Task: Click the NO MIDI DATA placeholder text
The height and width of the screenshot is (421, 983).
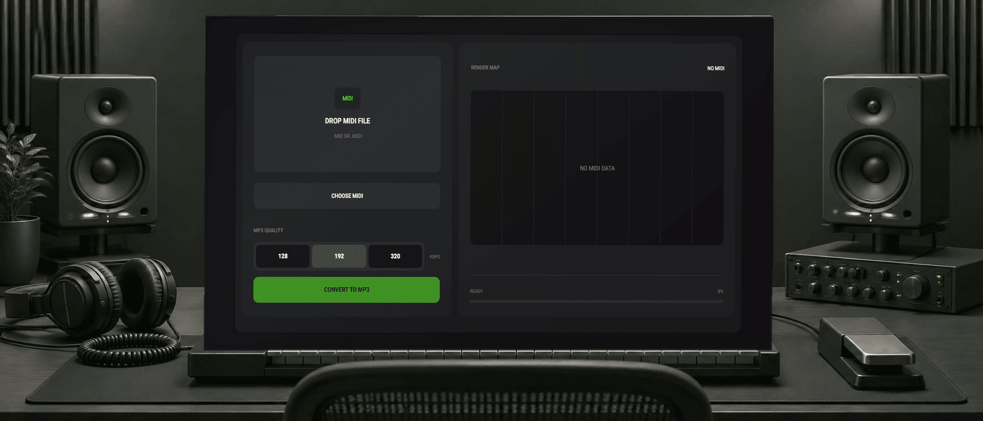Action: point(597,168)
